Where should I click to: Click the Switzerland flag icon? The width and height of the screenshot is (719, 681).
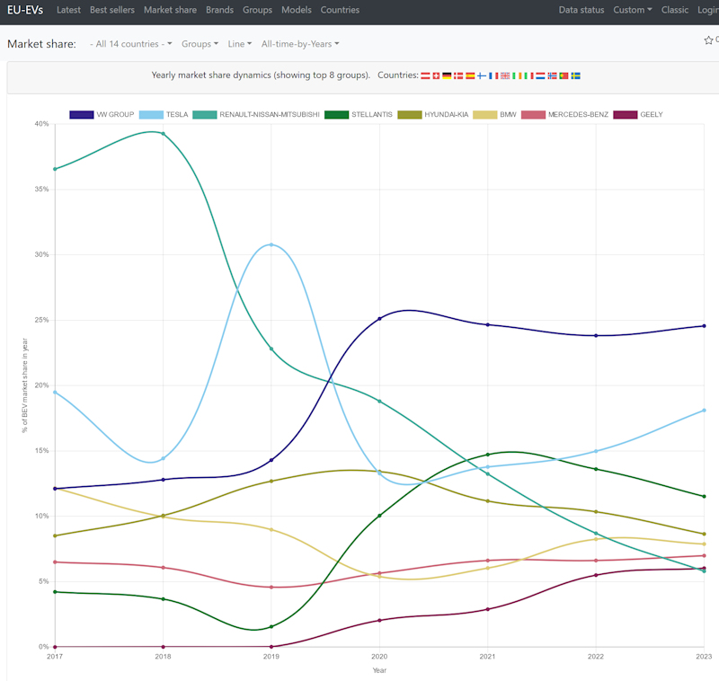437,76
